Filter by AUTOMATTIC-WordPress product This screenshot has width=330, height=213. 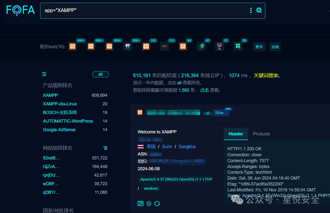(x=68, y=121)
